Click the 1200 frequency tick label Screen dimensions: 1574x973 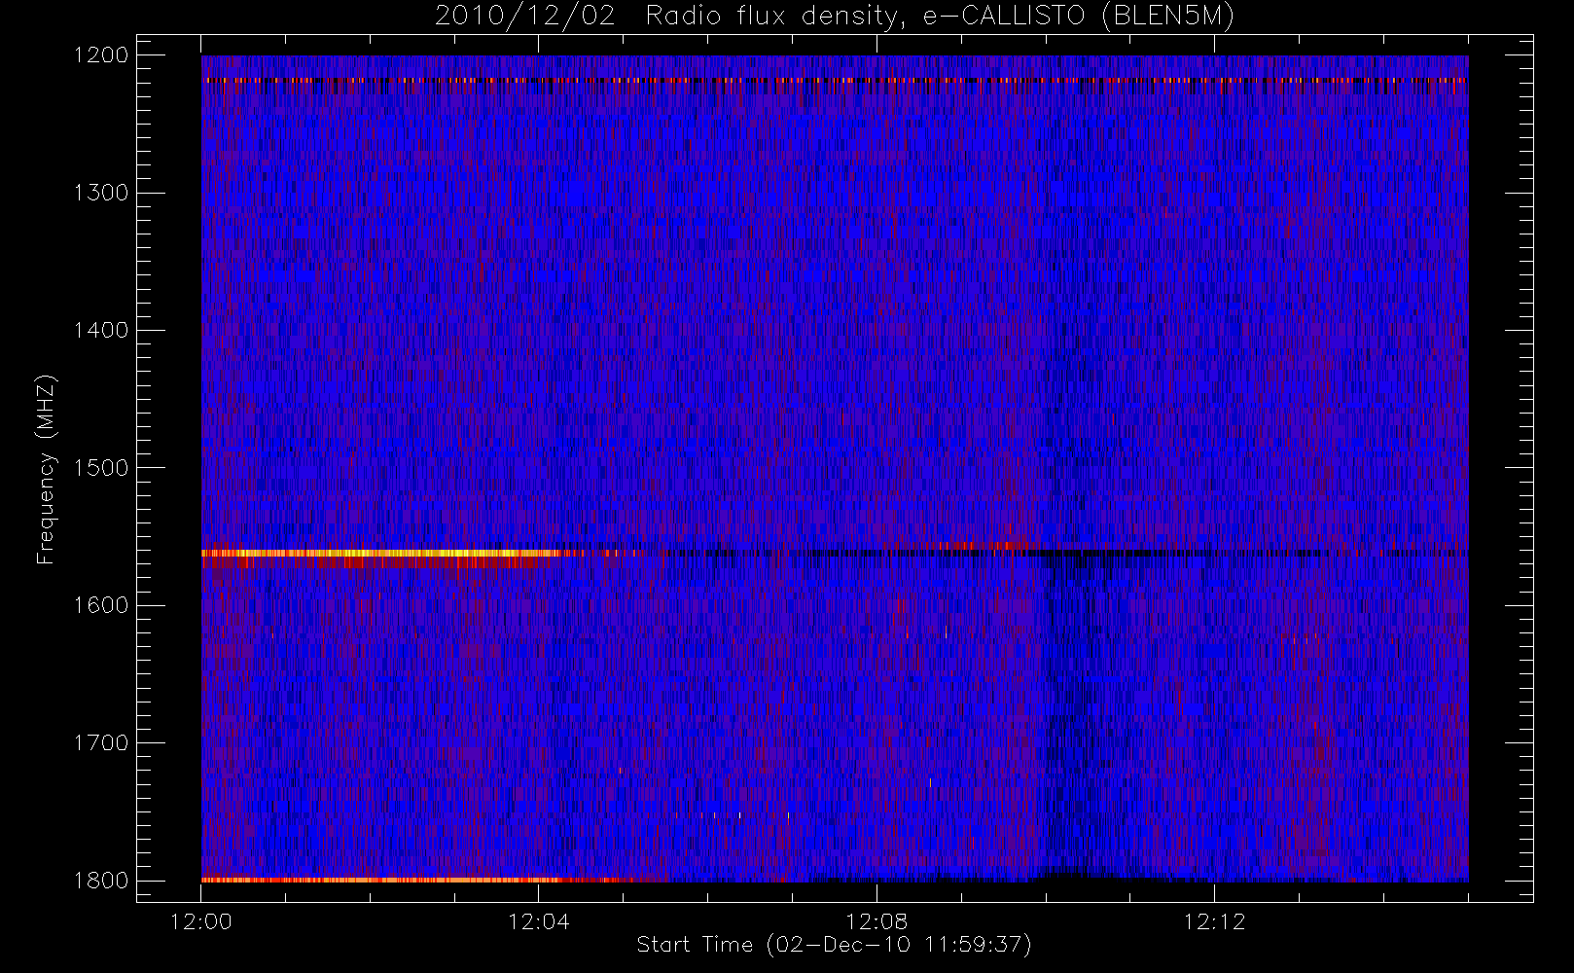101,55
